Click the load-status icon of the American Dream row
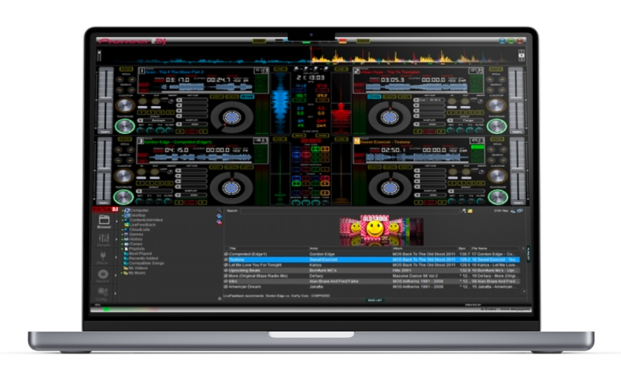 coord(226,286)
